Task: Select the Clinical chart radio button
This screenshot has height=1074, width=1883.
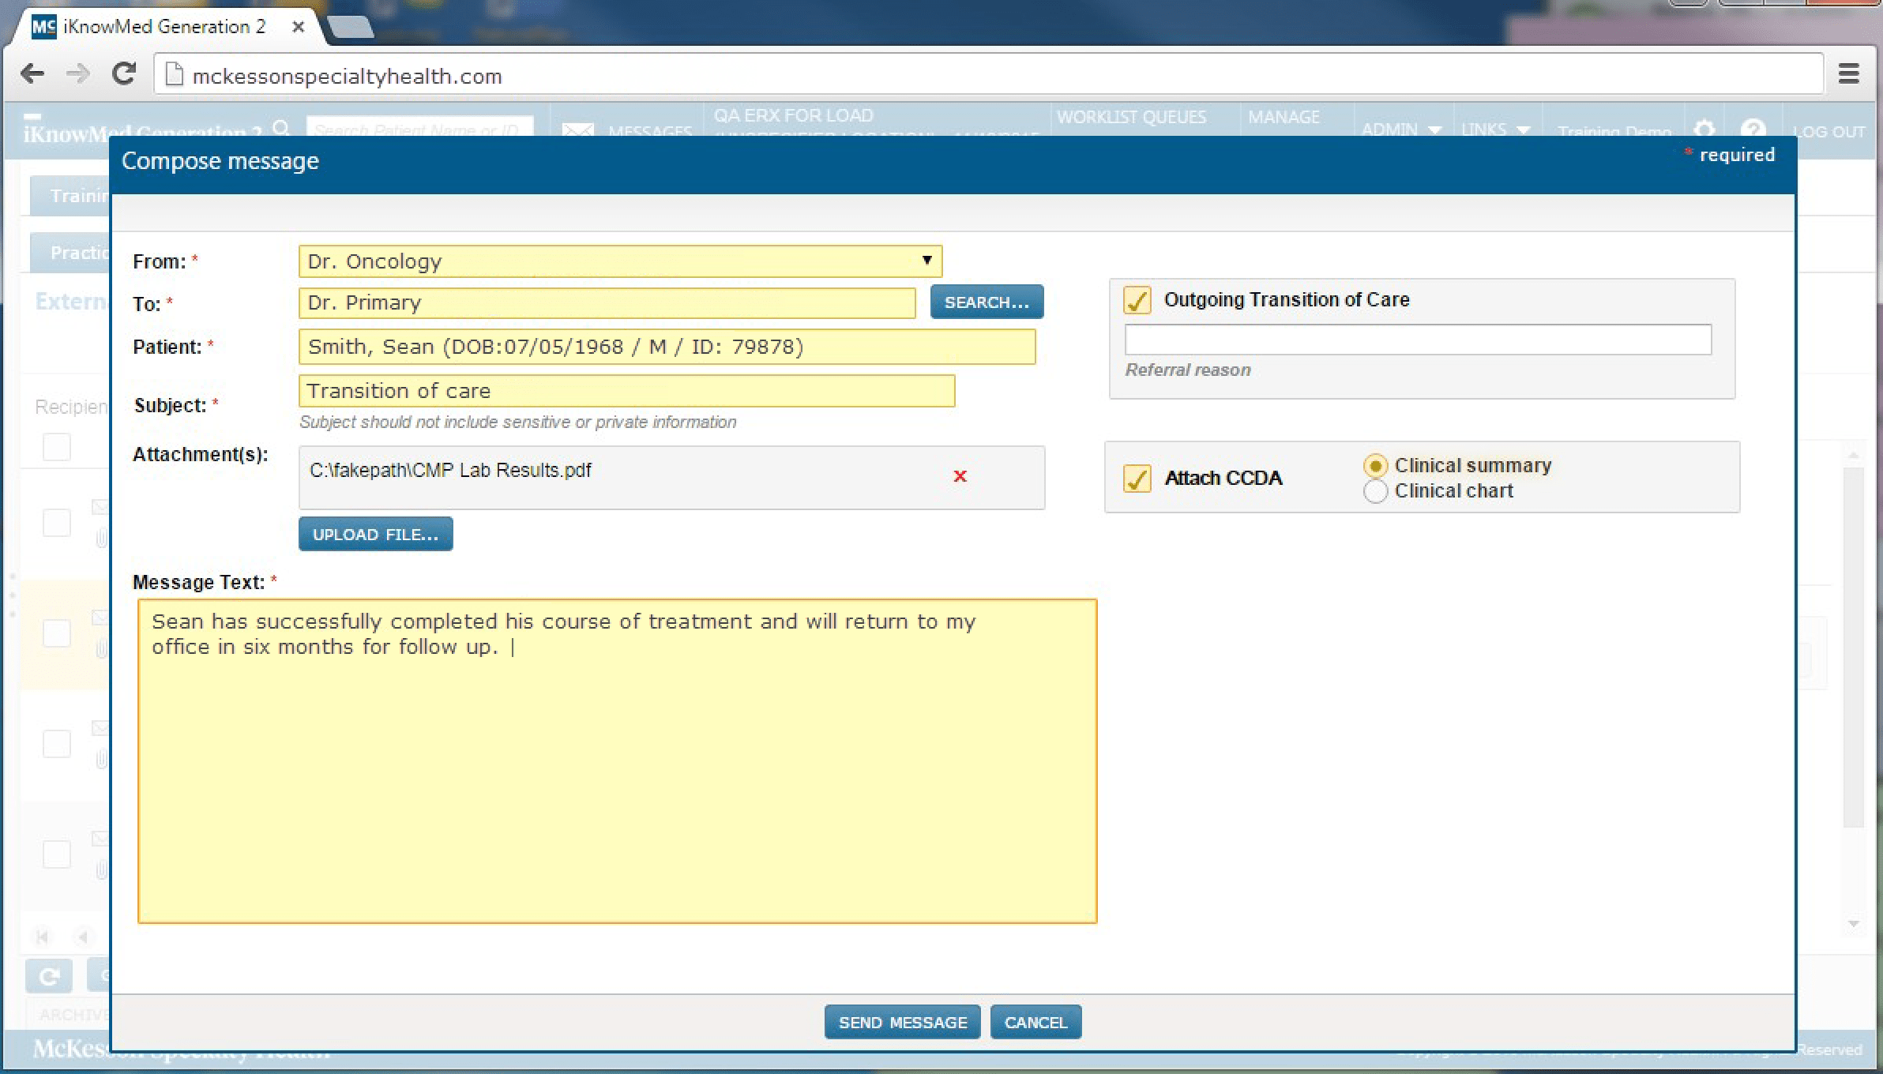Action: pos(1376,490)
